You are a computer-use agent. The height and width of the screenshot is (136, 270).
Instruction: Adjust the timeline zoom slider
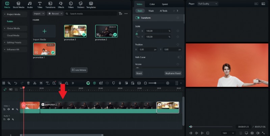pyautogui.click(x=155, y=83)
